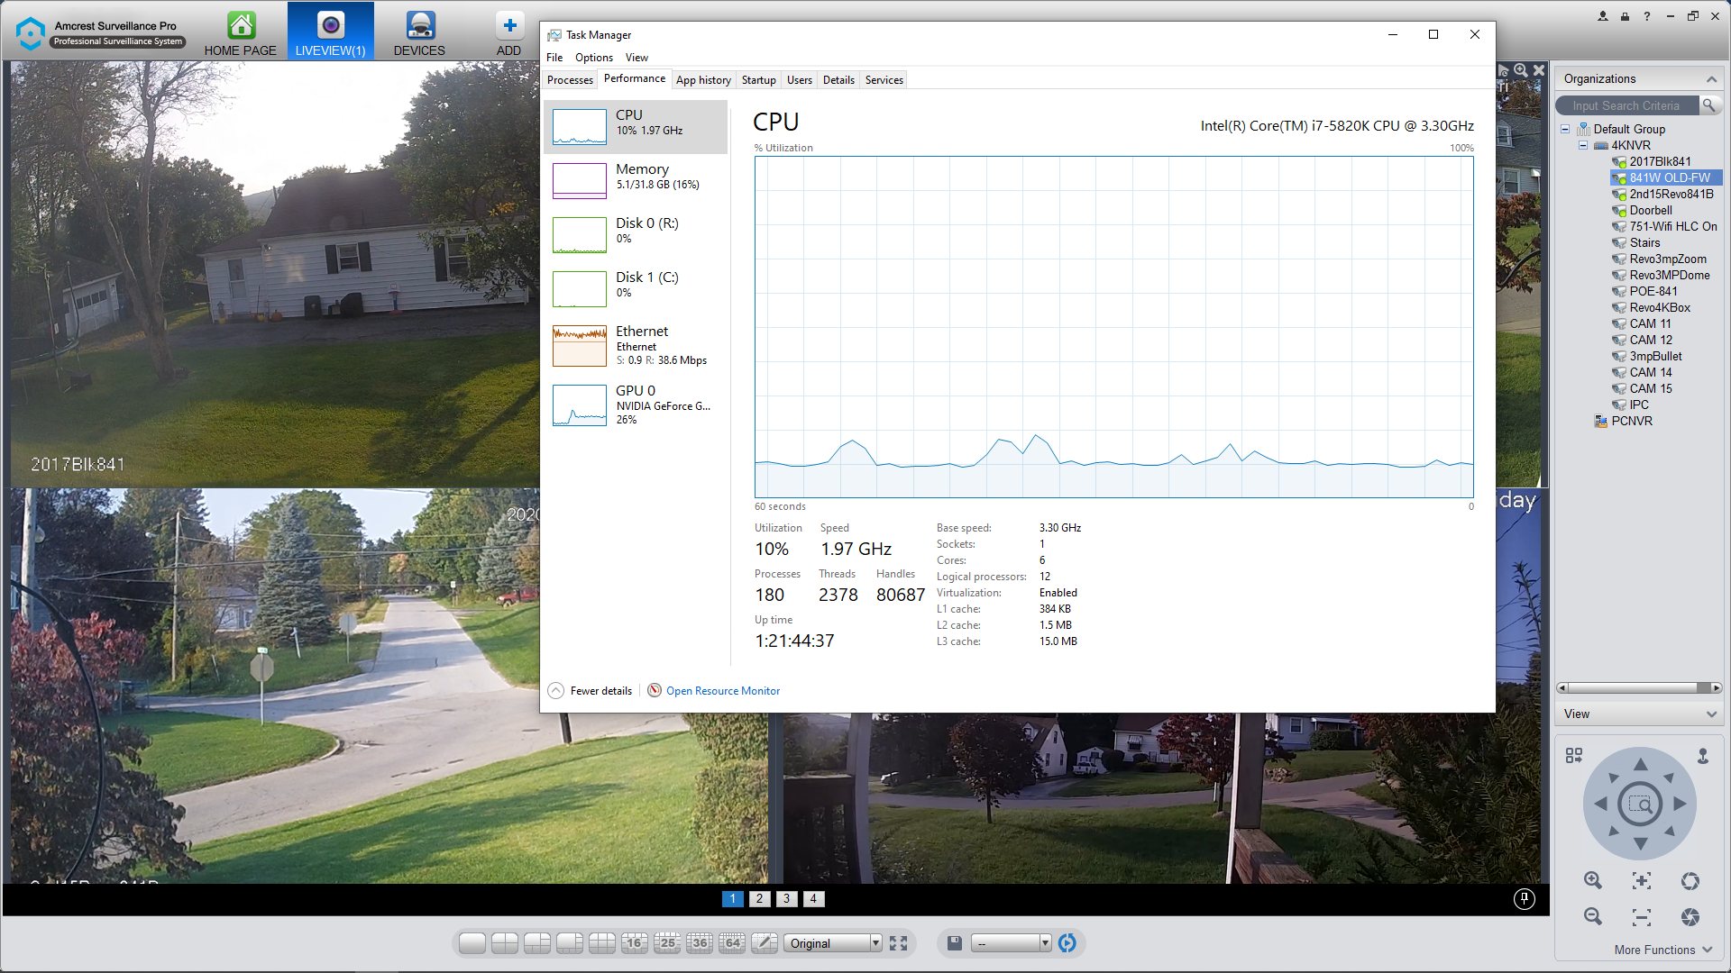Collapse the Default Group tree node
The image size is (1731, 973).
[x=1565, y=129]
